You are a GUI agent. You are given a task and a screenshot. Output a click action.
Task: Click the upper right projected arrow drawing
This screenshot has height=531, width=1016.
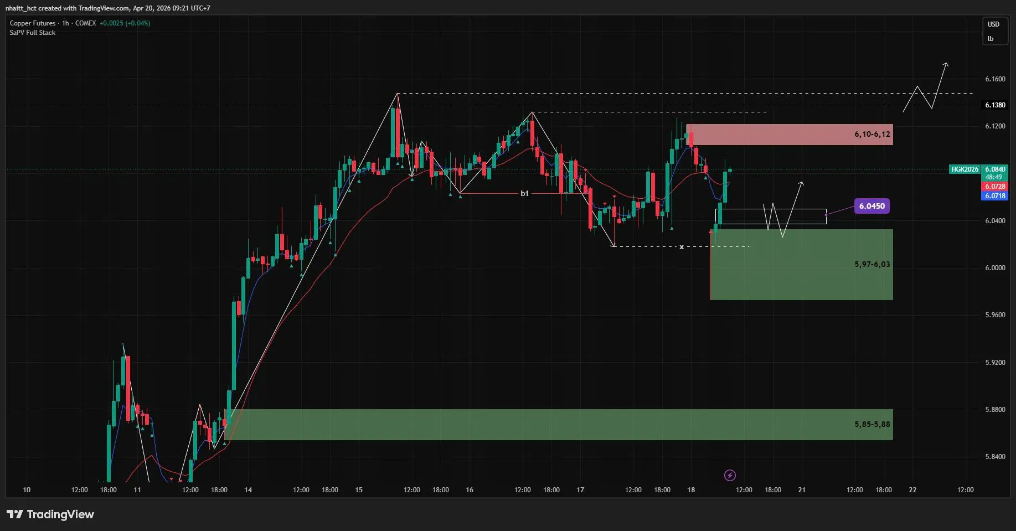coord(926,87)
